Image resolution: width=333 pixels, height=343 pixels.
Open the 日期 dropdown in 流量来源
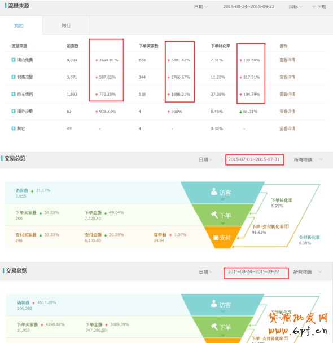tap(201, 7)
